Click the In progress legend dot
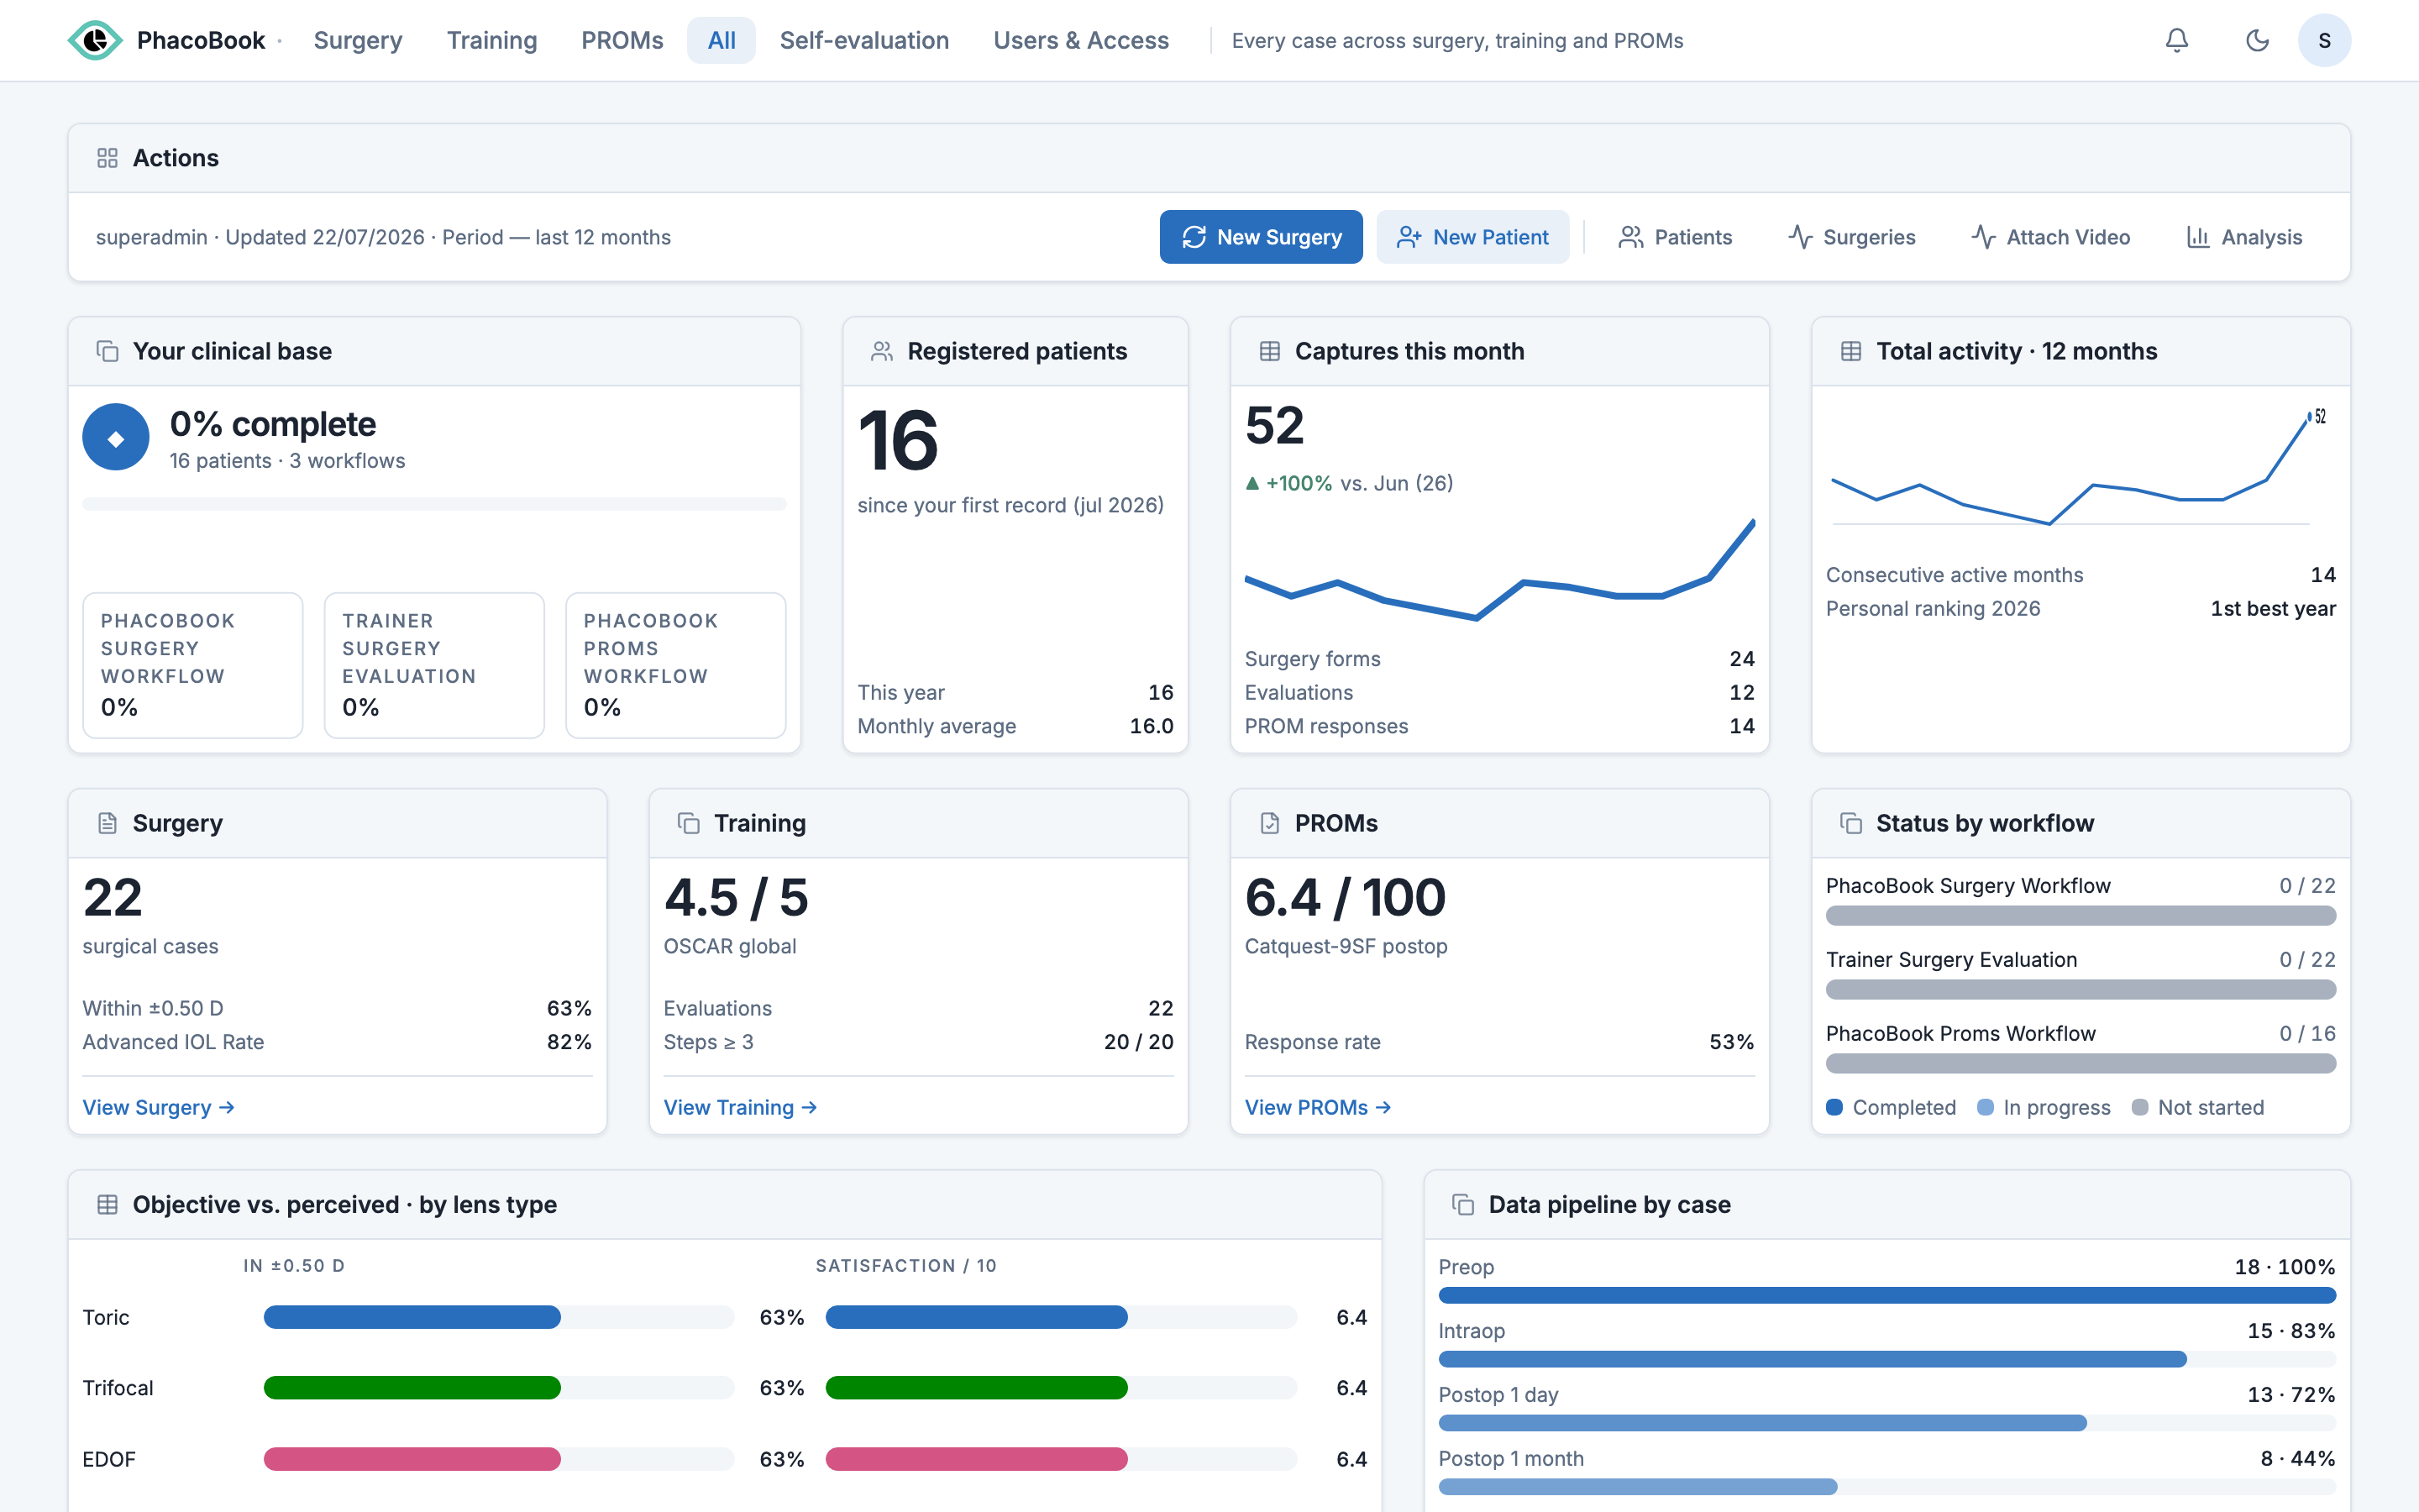 [1986, 1107]
